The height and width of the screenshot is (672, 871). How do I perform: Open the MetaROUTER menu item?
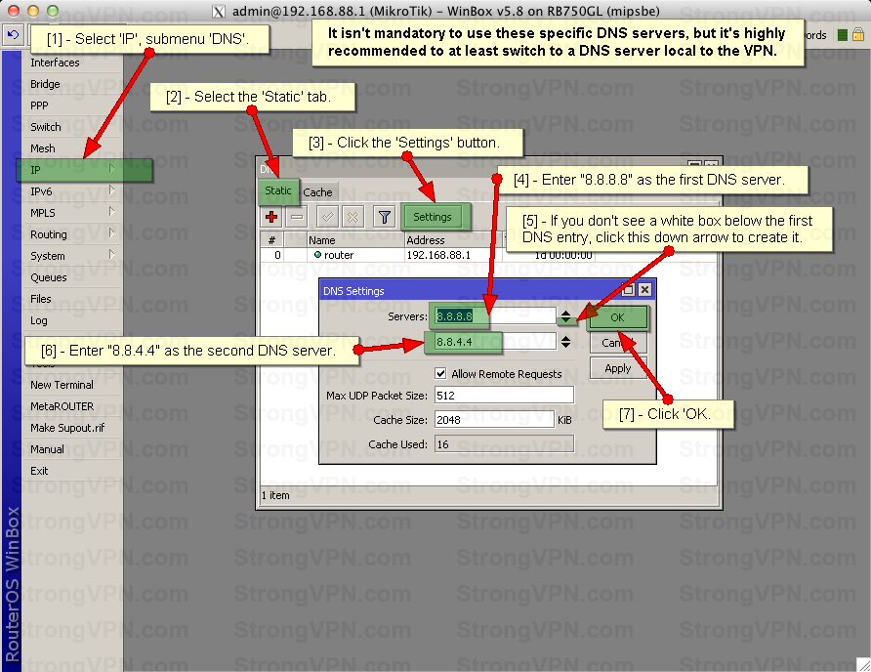pos(72,406)
